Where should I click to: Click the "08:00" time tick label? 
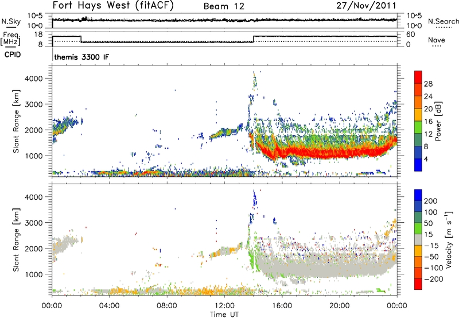coord(167,306)
